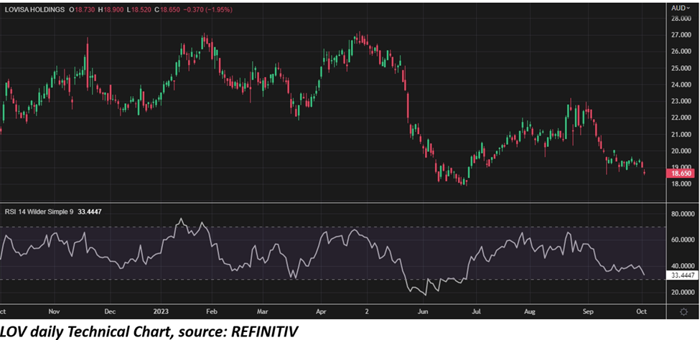Click the 28.000 price axis label

(x=681, y=19)
